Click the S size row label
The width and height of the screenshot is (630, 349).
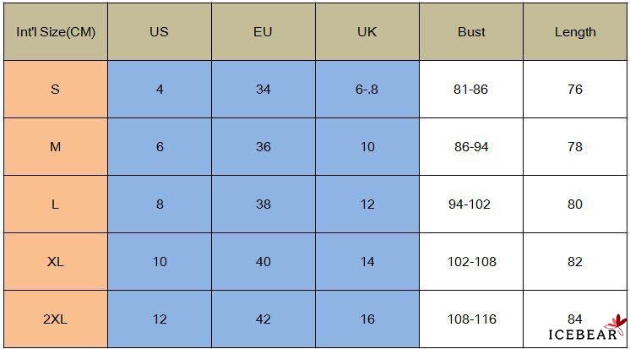pyautogui.click(x=55, y=90)
